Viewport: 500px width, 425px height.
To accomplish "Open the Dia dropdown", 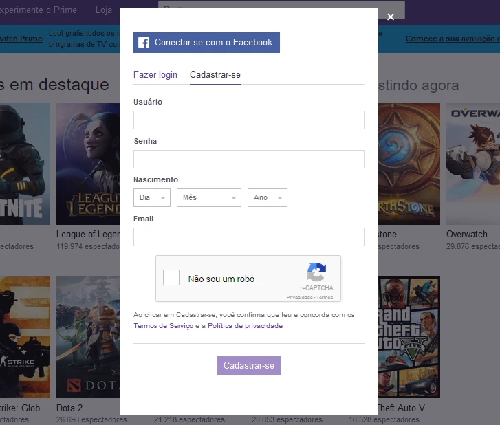I will click(152, 197).
